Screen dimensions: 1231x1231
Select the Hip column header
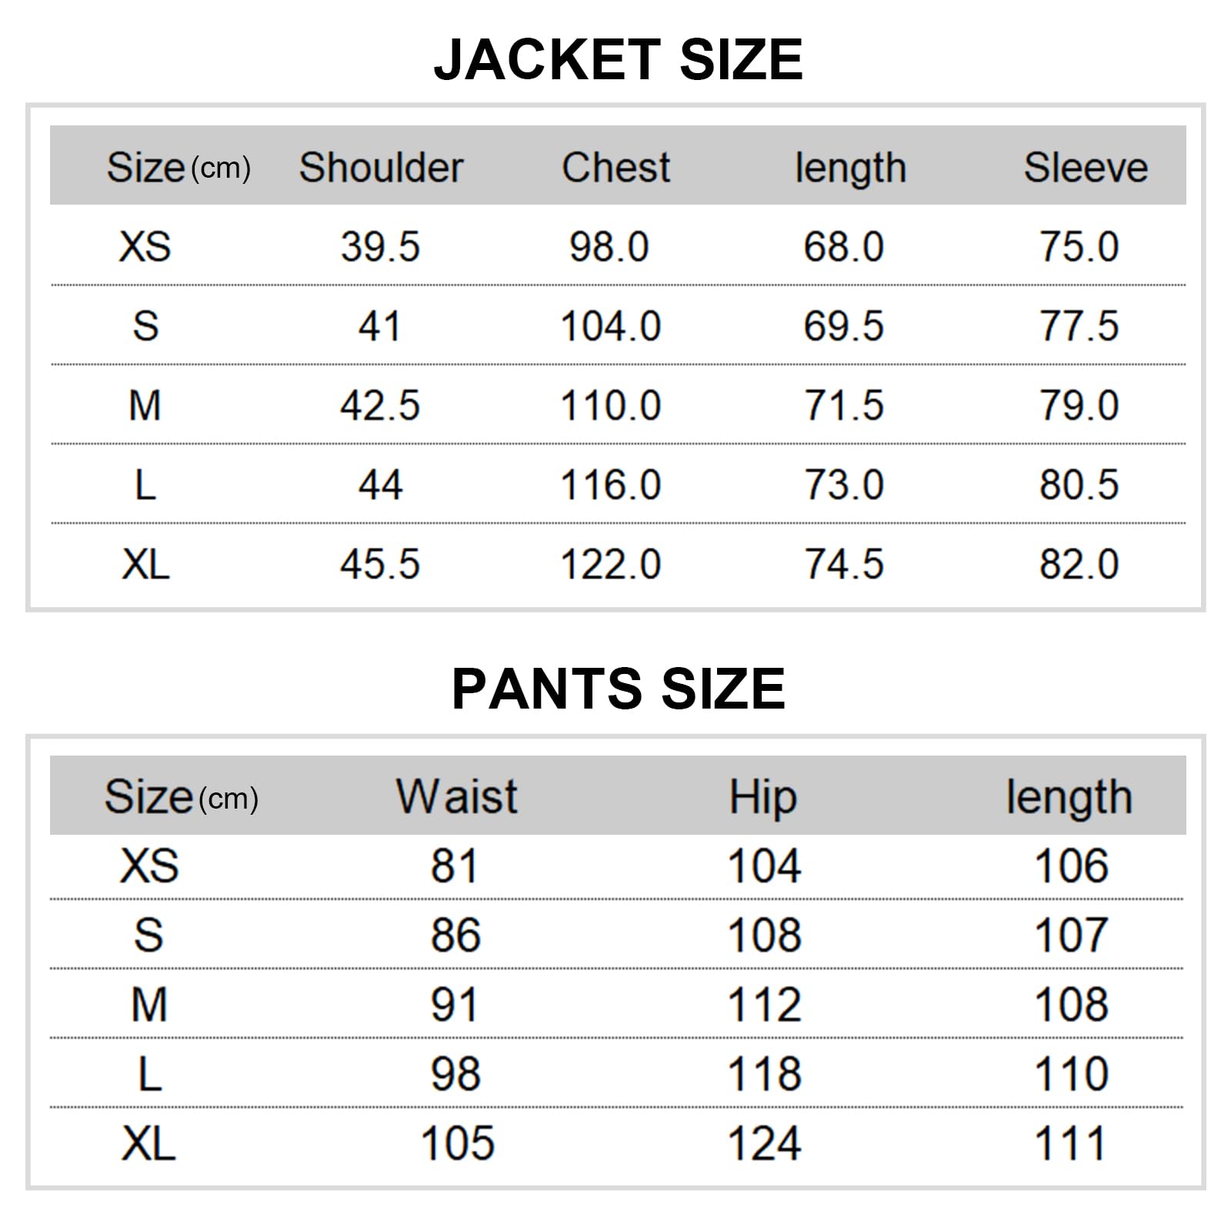(x=762, y=799)
